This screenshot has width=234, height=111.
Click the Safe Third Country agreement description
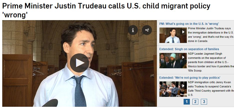(x=211, y=89)
